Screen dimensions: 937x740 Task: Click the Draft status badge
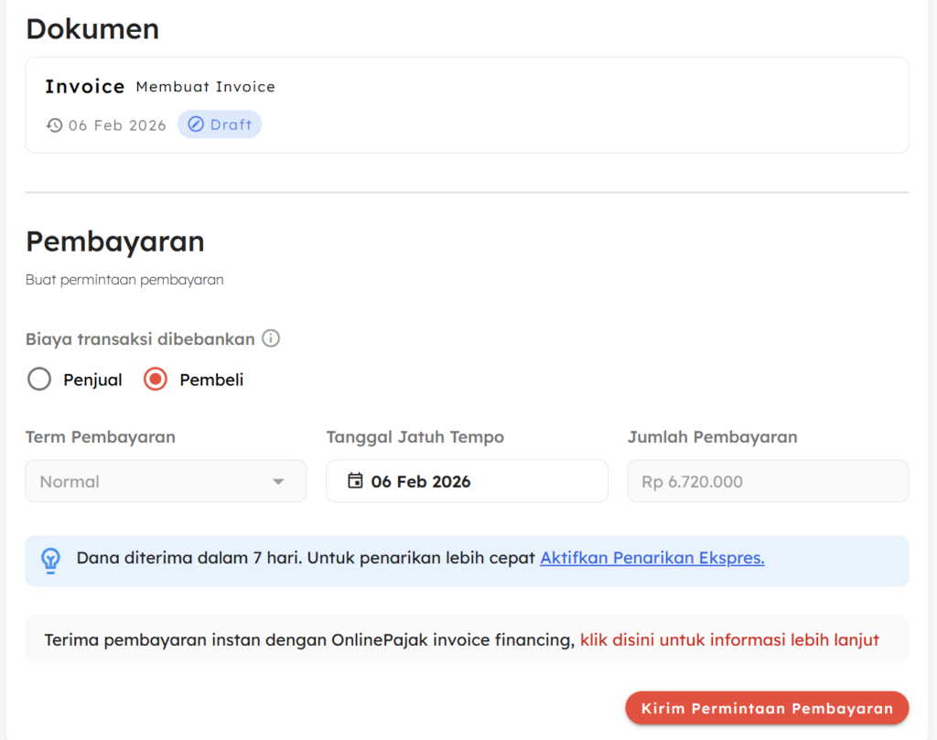pyautogui.click(x=220, y=124)
